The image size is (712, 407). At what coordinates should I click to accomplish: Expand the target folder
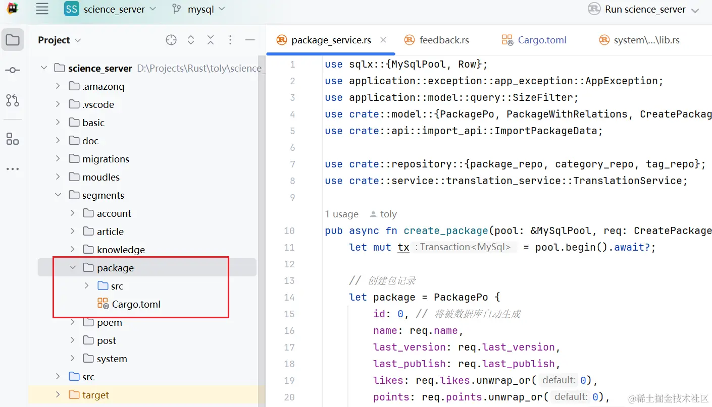58,395
